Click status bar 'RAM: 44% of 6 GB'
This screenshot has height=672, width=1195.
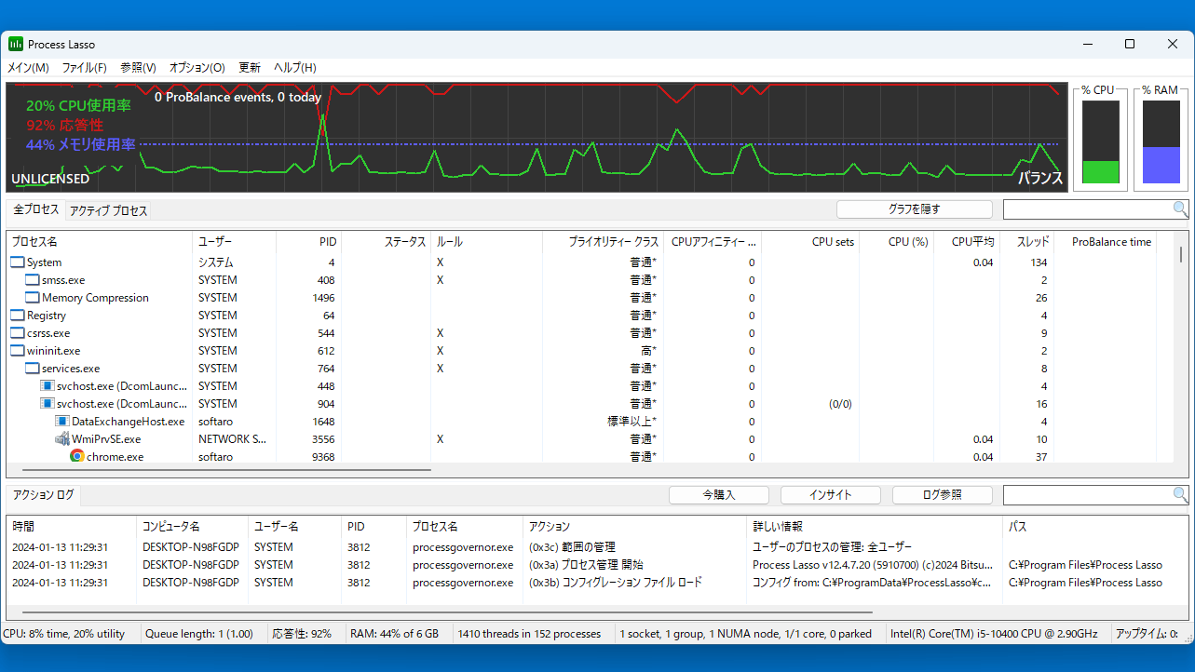(x=394, y=634)
